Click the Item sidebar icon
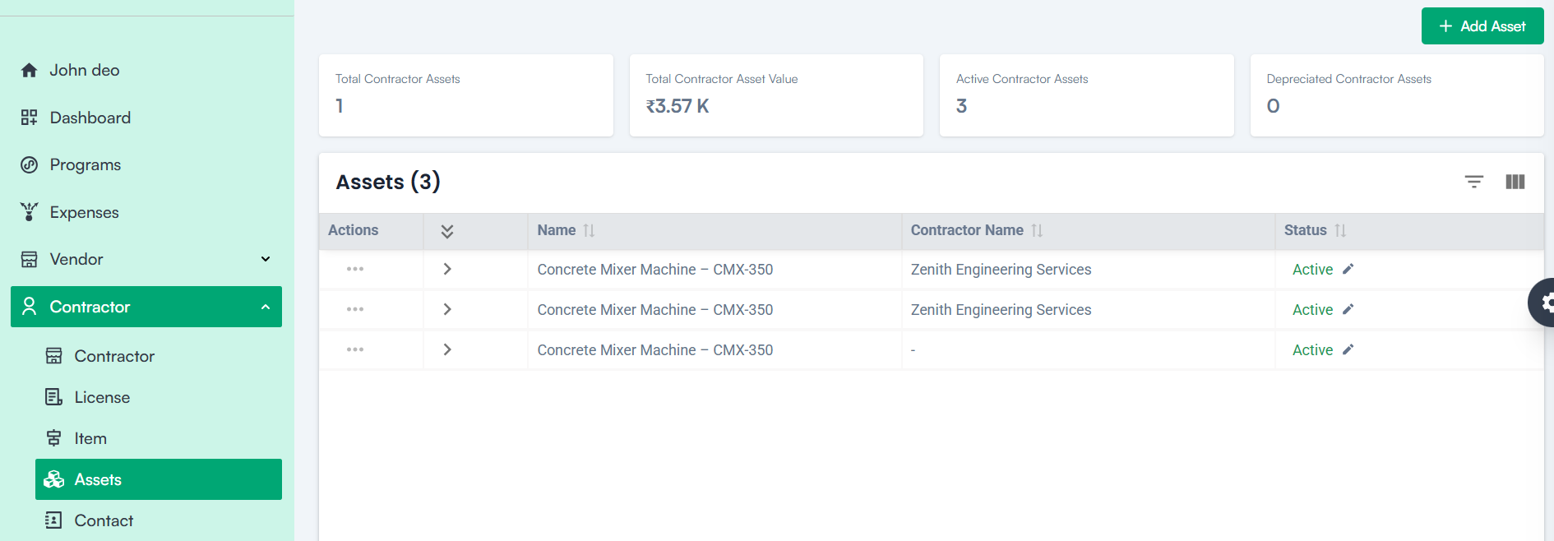 pyautogui.click(x=54, y=438)
